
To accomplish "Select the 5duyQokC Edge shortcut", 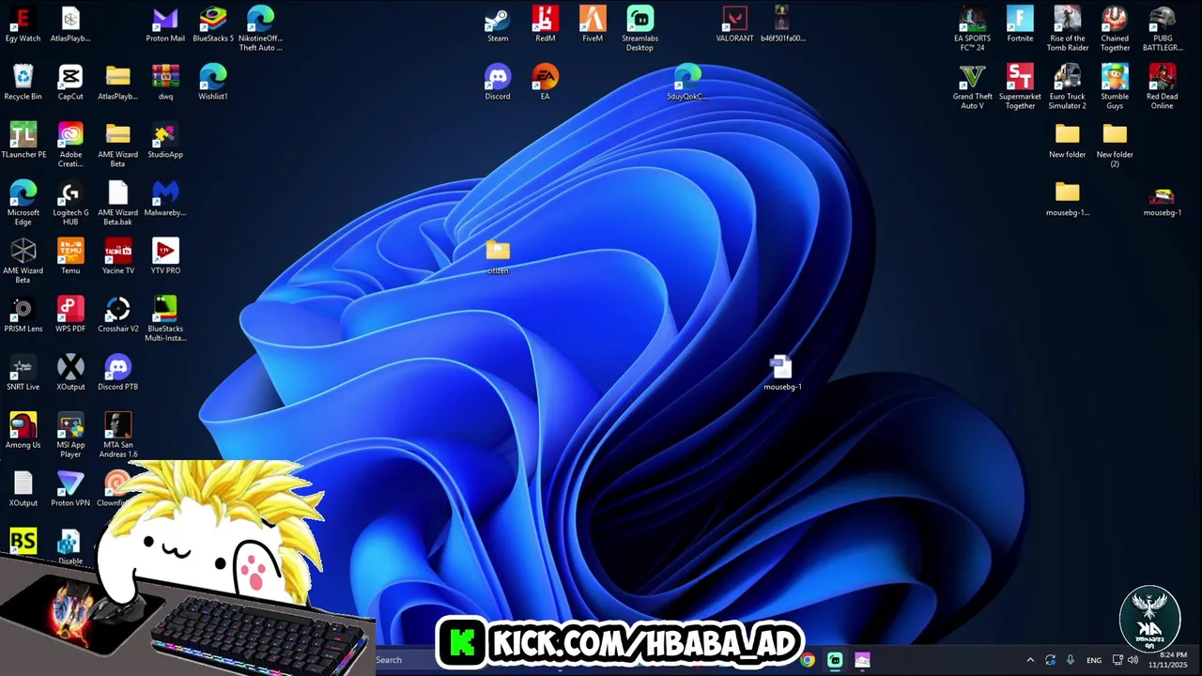I will (x=687, y=83).
